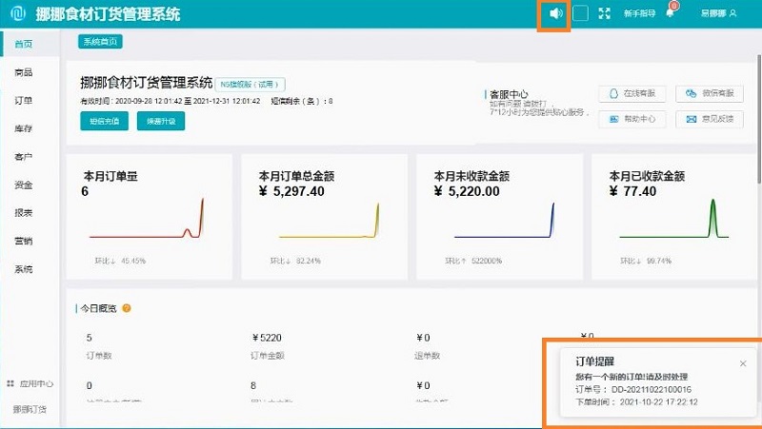This screenshot has height=429, width=762.
Task: Click the help icon in 帮助中心
Action: pos(614,119)
